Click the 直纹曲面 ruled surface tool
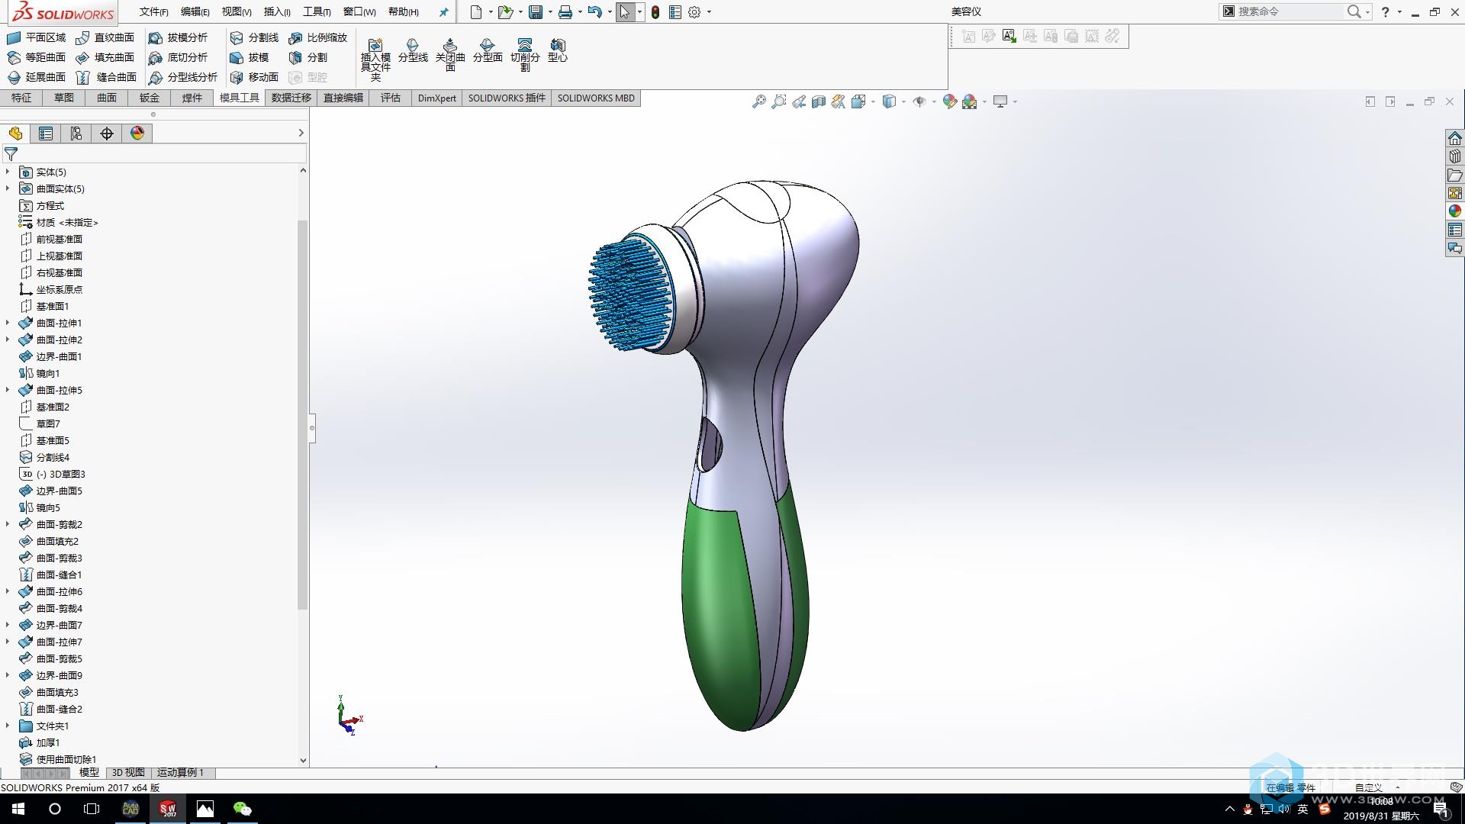This screenshot has width=1465, height=824. (x=105, y=37)
